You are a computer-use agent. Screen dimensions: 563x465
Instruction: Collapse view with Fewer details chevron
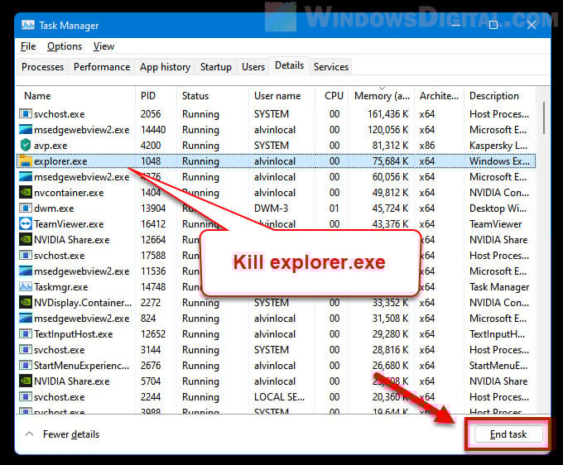pos(30,434)
